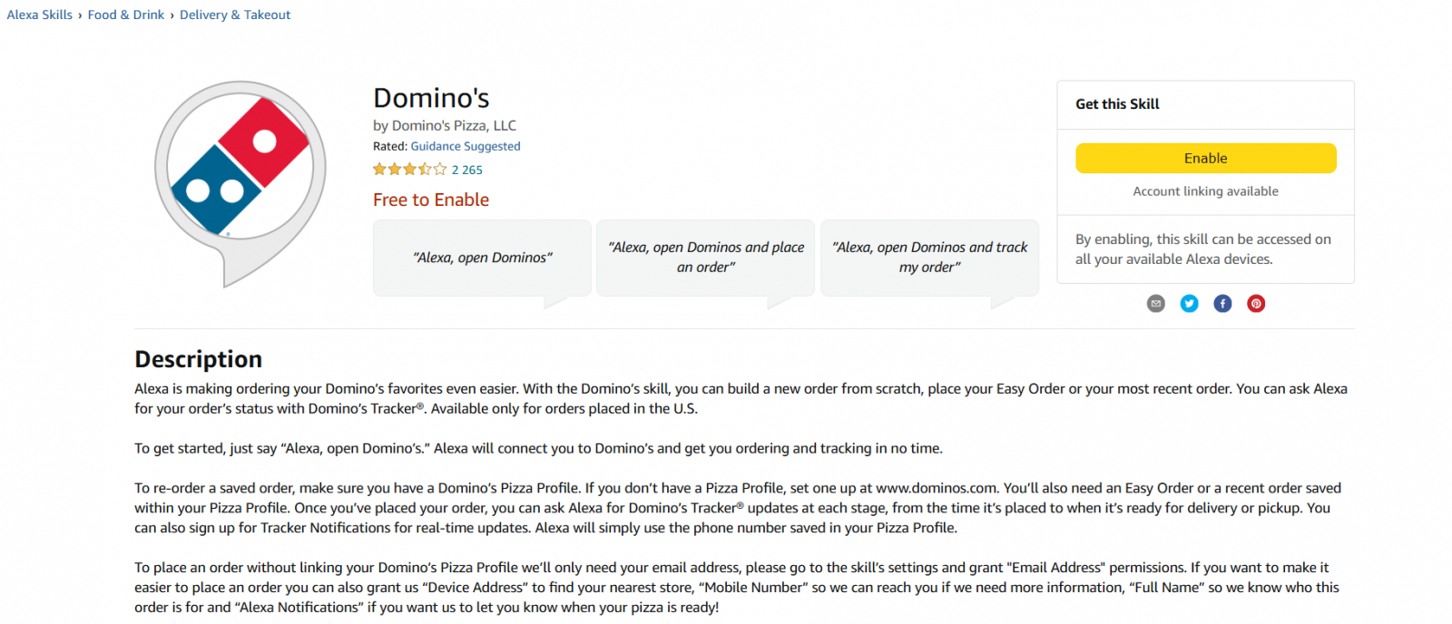Open the Alexa Skills breadcrumb
The width and height of the screenshot is (1452, 624).
coord(40,15)
